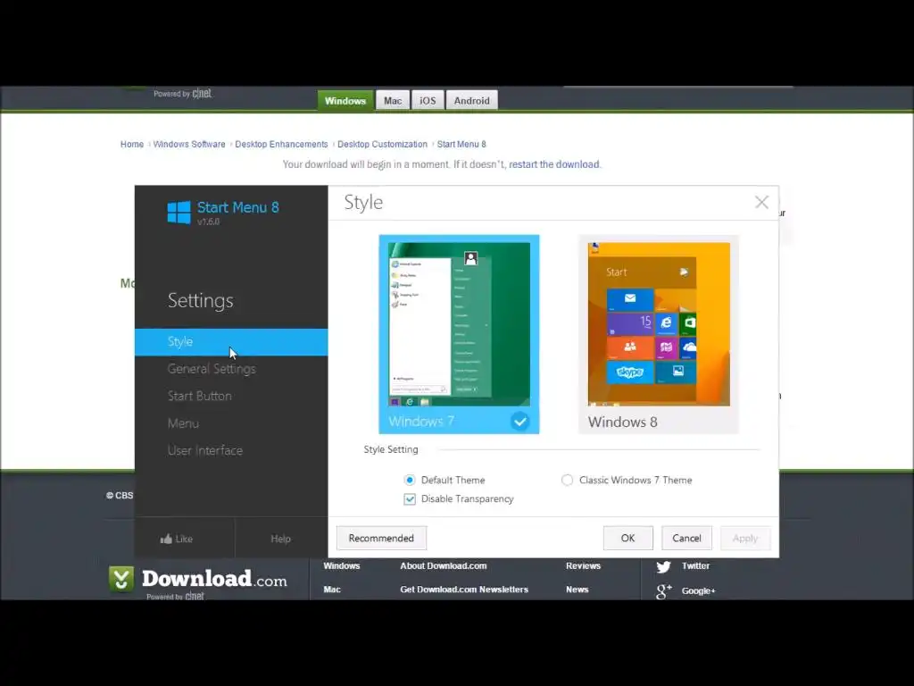Click the v1.6.0 version label
Viewport: 914px width, 686px height.
pos(209,222)
